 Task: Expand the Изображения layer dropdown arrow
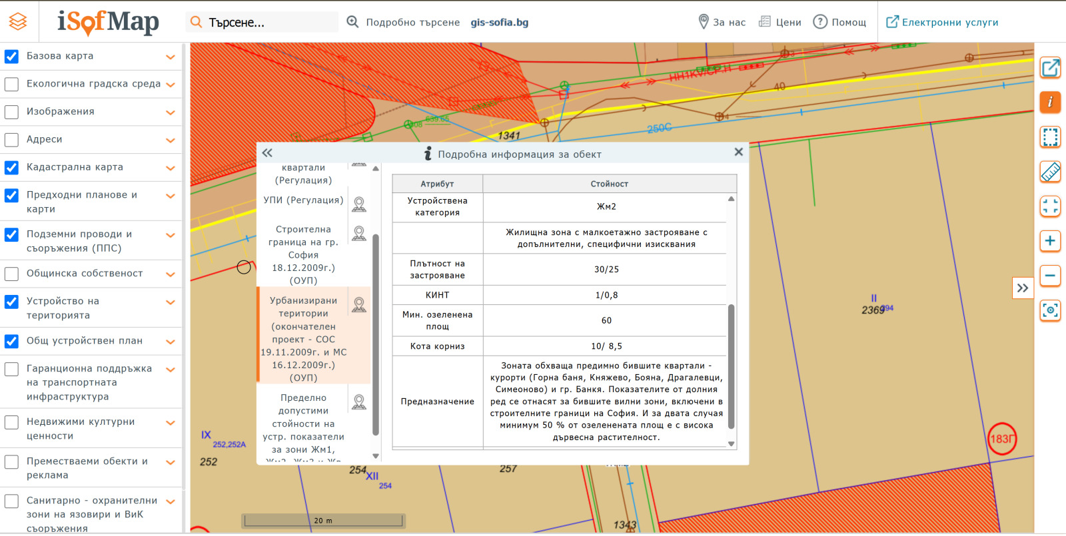tap(171, 113)
